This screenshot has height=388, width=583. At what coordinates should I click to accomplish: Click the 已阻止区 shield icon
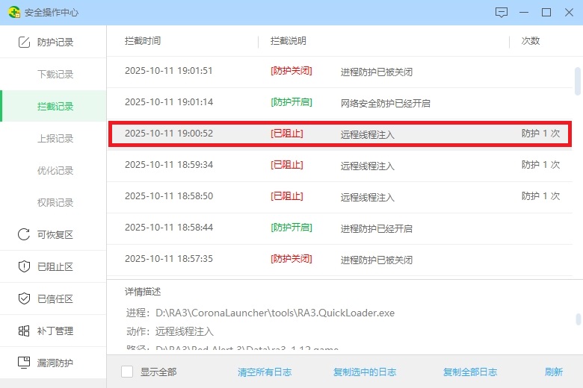tap(24, 267)
